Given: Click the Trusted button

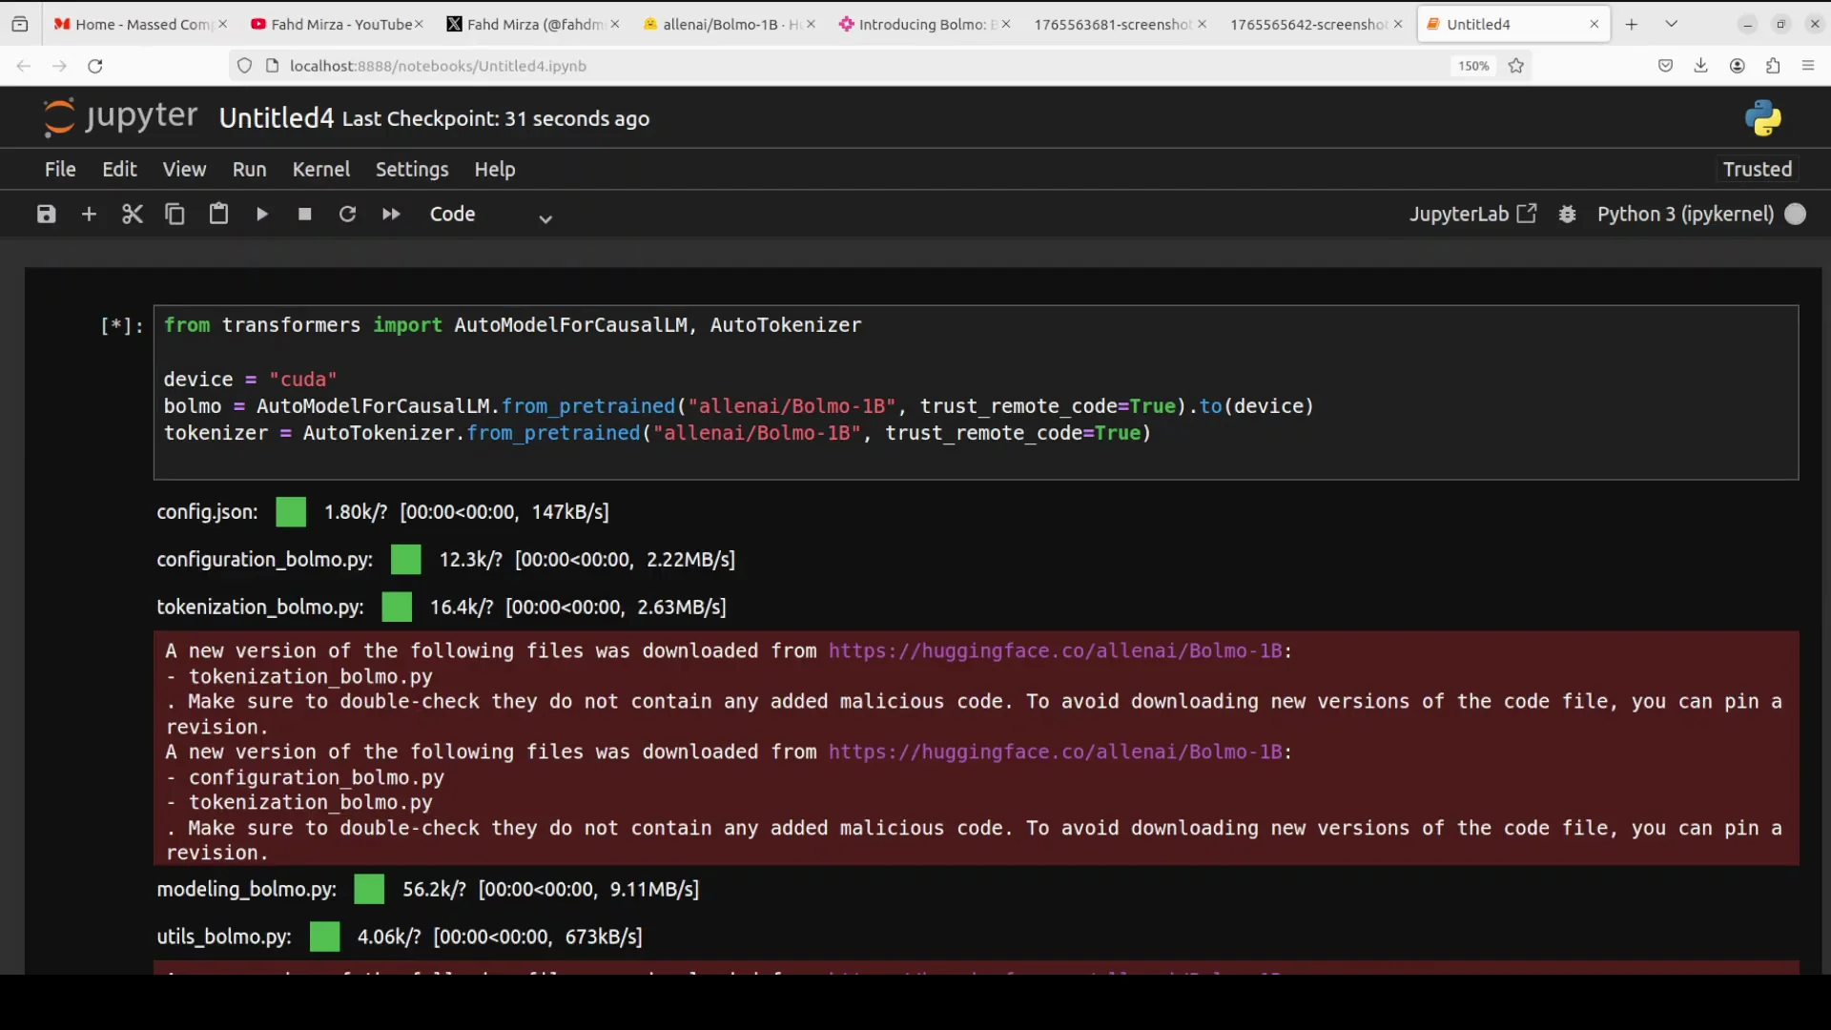Looking at the screenshot, I should (1756, 169).
